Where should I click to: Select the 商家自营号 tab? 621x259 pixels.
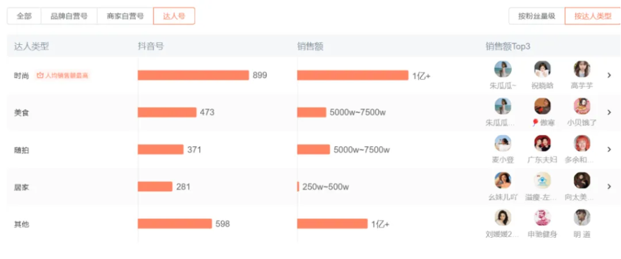tap(125, 16)
